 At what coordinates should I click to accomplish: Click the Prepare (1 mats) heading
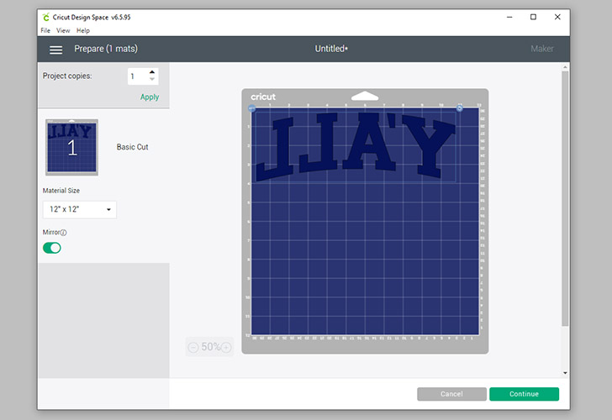click(x=106, y=49)
